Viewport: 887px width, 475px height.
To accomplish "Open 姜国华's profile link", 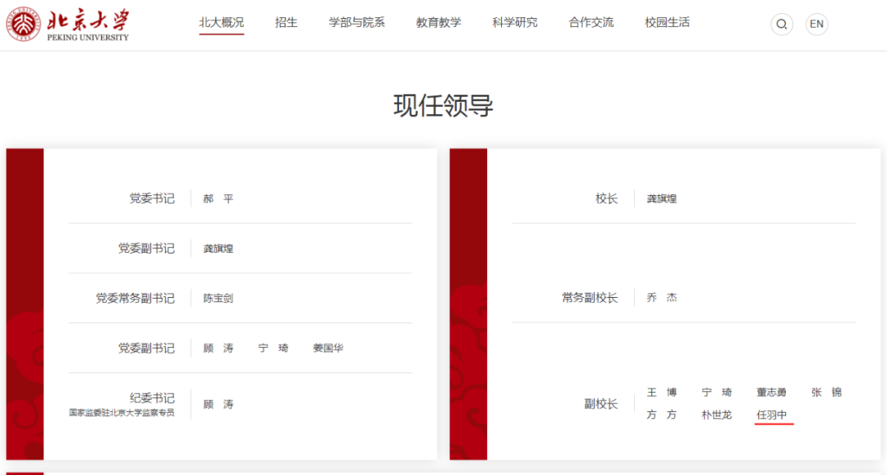I will click(328, 348).
